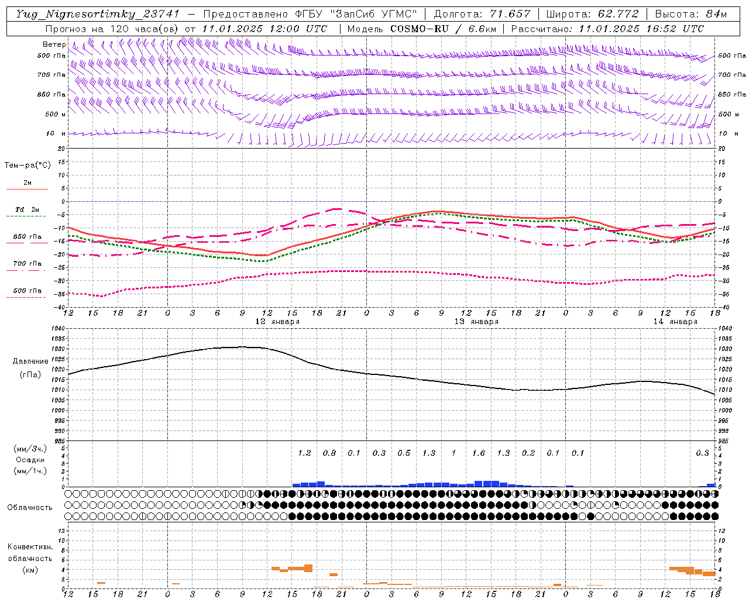Click the 1.2 precipitation amount value

point(304,453)
